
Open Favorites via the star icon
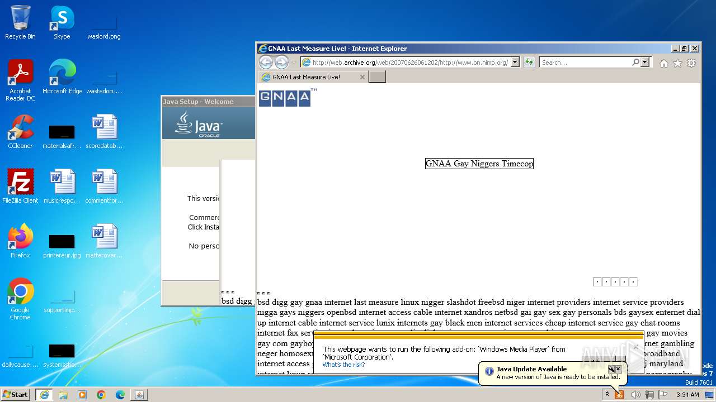click(677, 63)
